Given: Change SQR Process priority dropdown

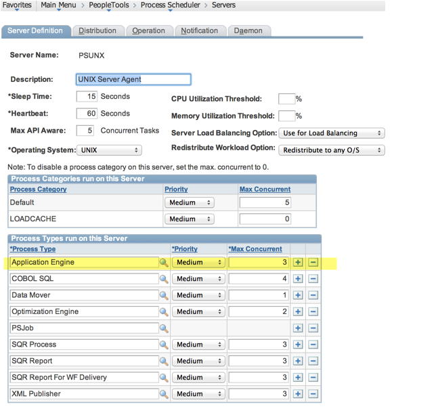Looking at the screenshot, I should click(198, 345).
